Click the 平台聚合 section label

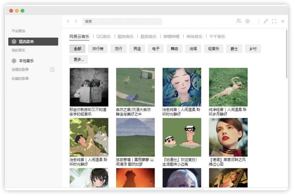(18, 31)
